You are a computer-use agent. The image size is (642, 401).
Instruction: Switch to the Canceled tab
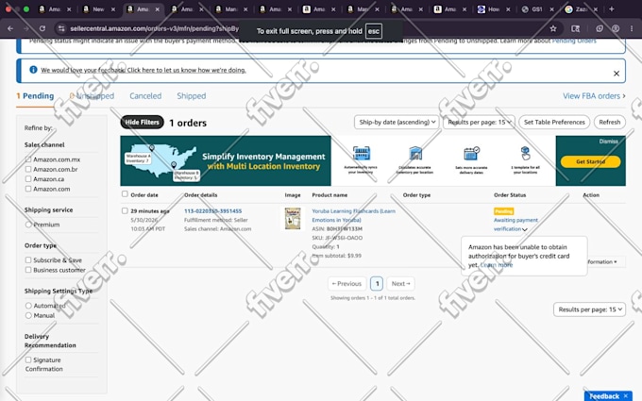point(145,95)
